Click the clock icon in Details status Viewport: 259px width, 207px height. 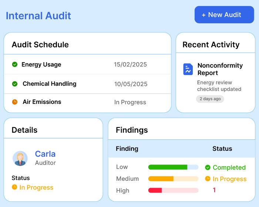click(x=14, y=187)
